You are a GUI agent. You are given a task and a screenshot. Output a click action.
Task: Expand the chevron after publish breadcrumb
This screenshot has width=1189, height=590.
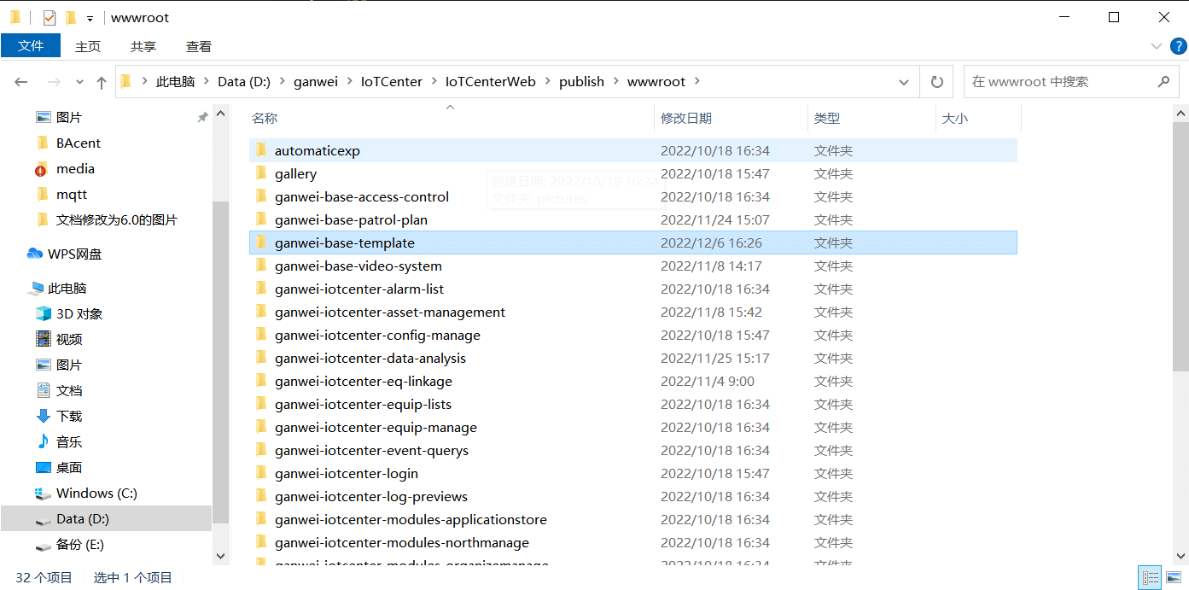615,82
